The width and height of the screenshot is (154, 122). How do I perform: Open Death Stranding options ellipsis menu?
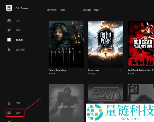tap(81, 71)
